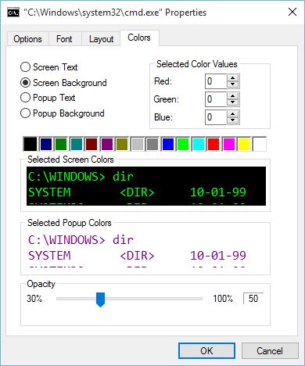305x366 pixels.
Task: Pick the teal color swatch
Action: click(x=77, y=144)
